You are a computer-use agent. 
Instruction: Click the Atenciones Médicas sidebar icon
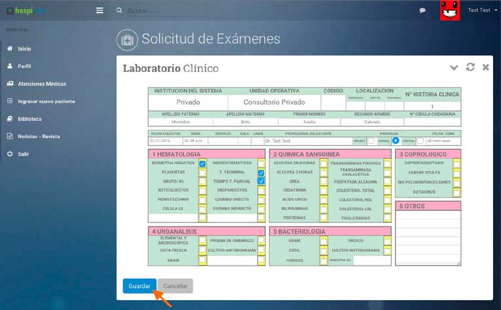(x=10, y=84)
